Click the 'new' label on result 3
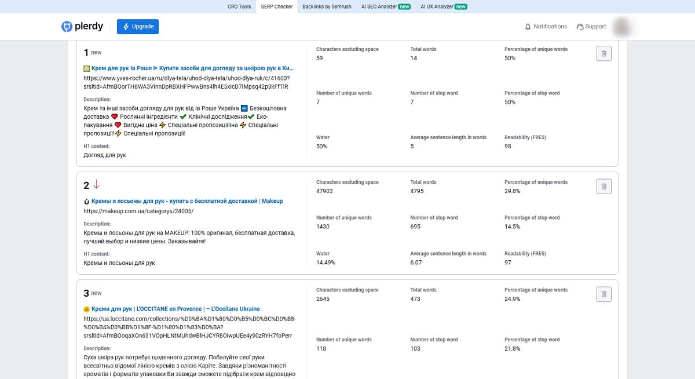 click(x=96, y=293)
